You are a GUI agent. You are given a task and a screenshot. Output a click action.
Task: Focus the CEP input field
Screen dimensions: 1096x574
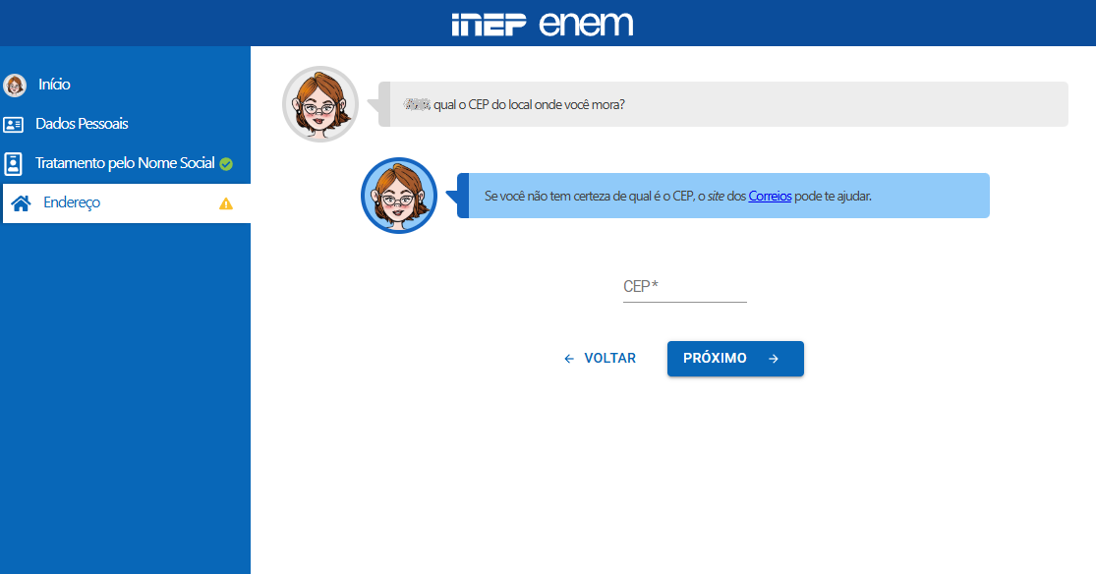(685, 287)
